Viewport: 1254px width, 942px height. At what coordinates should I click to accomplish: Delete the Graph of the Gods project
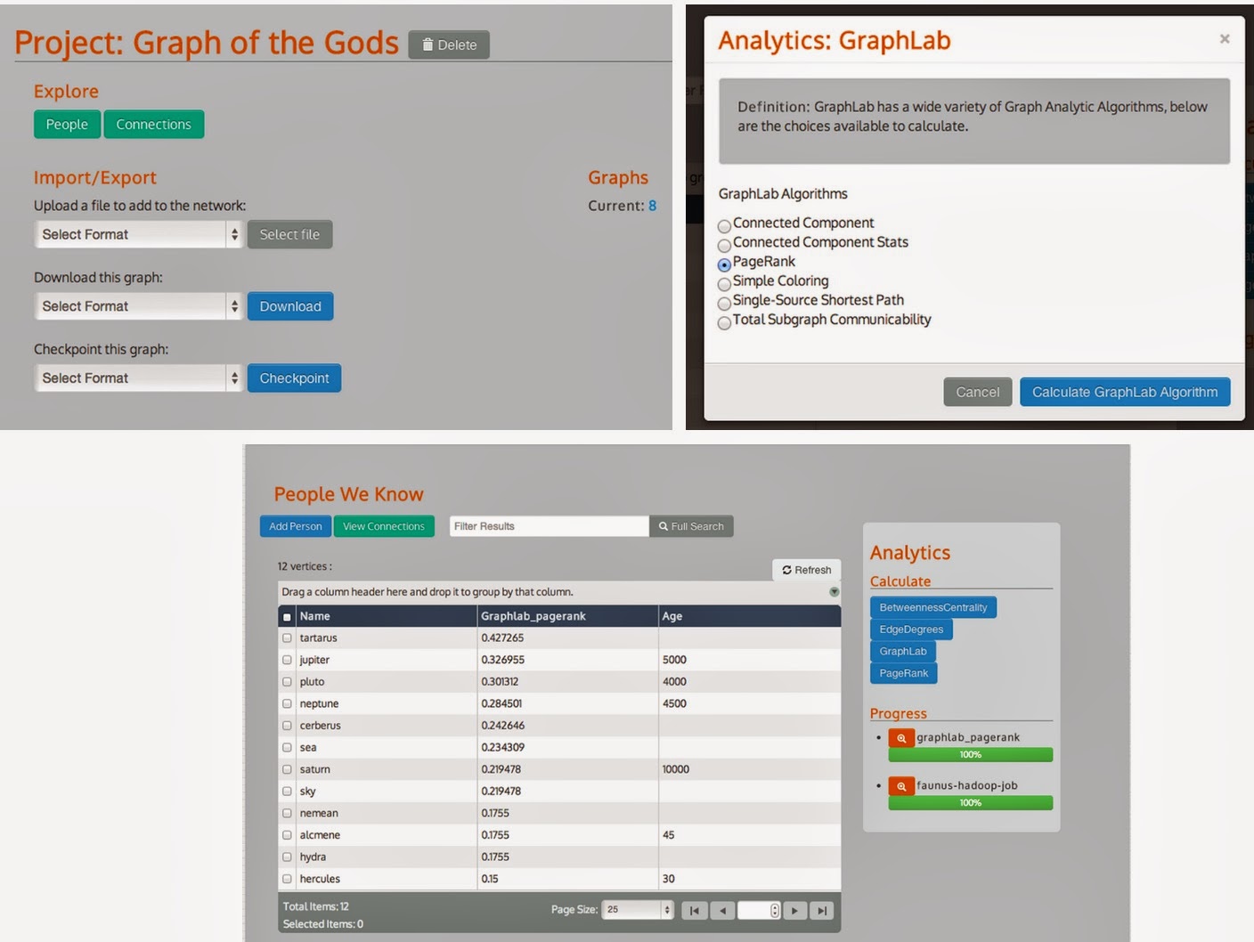point(449,45)
